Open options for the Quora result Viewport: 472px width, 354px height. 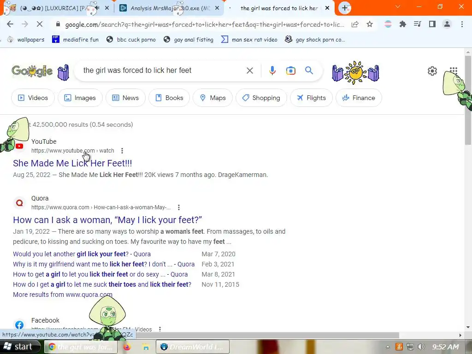coord(179,207)
